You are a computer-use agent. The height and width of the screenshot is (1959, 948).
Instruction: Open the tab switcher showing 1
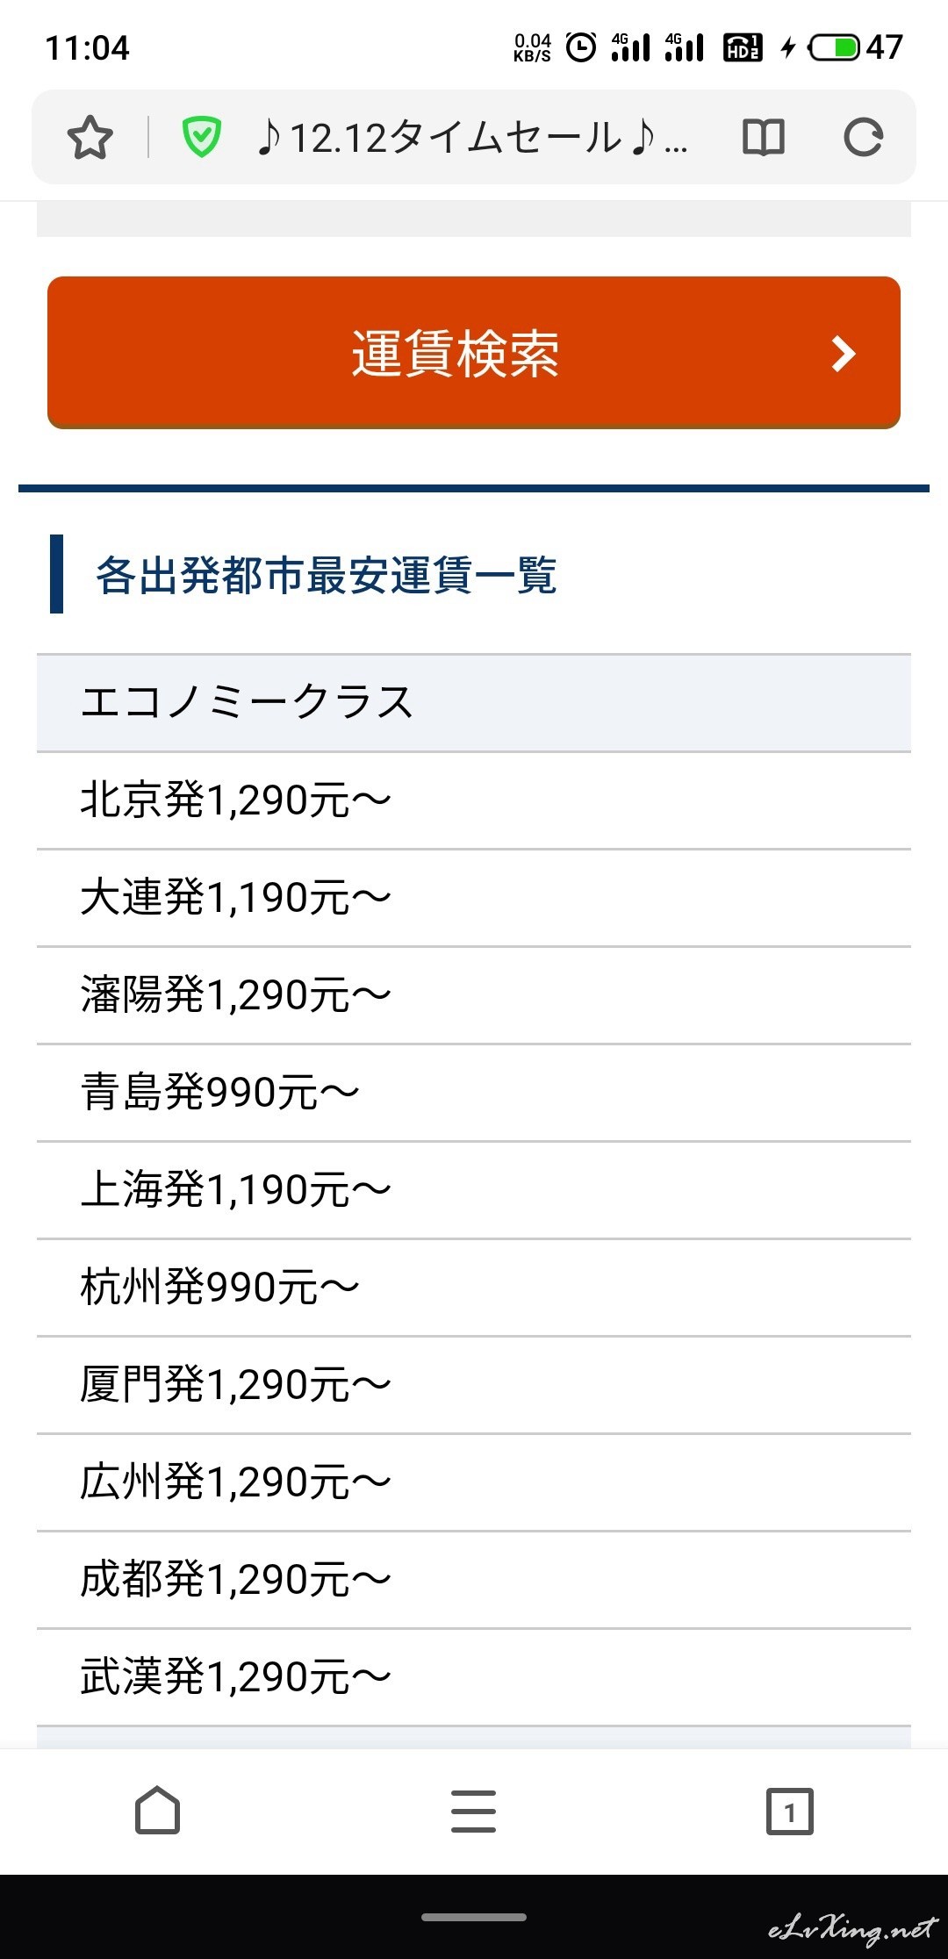click(790, 1811)
